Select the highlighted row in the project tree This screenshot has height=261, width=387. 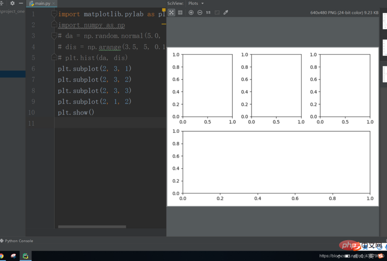13,74
